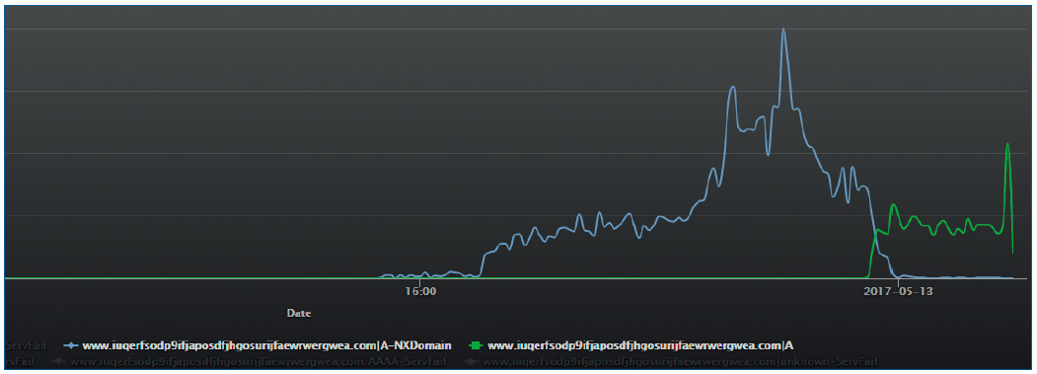This screenshot has height=374, width=1037.
Task: Click the tick mark above the 16:00 label
Action: click(420, 281)
